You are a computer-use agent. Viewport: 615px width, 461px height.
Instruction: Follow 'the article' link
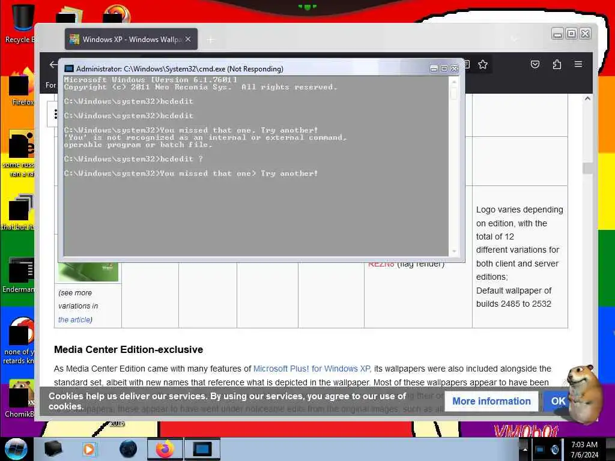point(75,319)
